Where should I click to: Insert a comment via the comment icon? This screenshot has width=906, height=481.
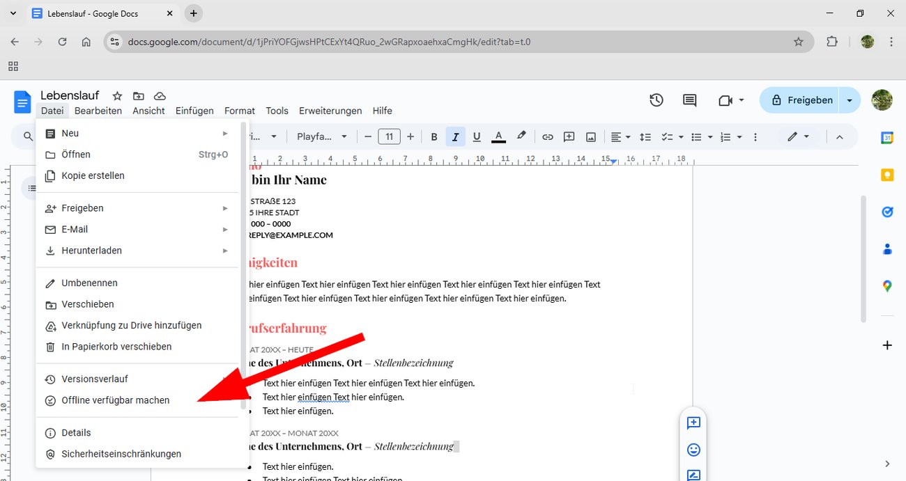(569, 136)
